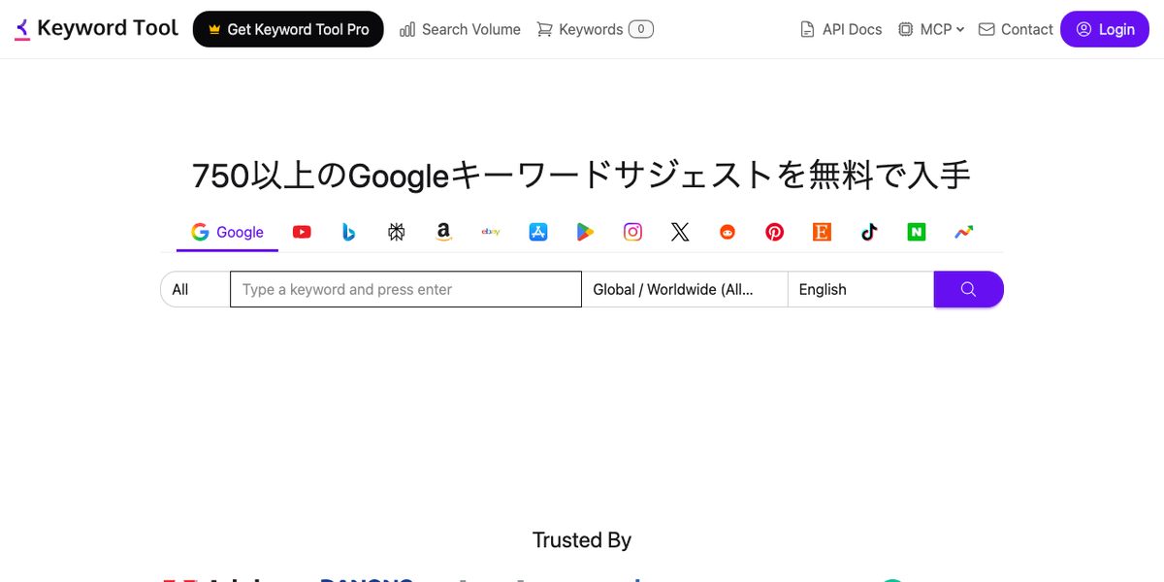Viewport: 1164px width, 582px height.
Task: Click Get Keyword Tool Pro button
Action: [288, 29]
